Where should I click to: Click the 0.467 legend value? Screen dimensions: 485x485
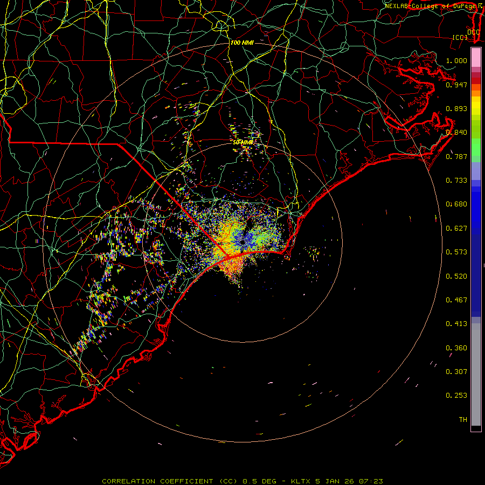[456, 300]
